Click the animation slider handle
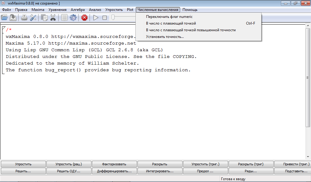This screenshot has width=311, height=182. click(113, 17)
